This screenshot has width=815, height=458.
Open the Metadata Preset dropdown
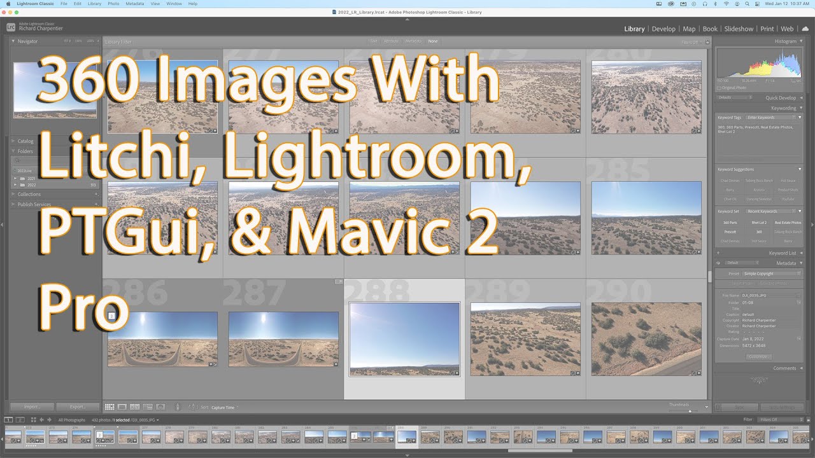pos(772,274)
